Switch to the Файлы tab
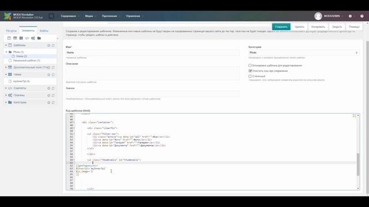Image resolution: width=369 pixels, height=207 pixels. point(44,30)
